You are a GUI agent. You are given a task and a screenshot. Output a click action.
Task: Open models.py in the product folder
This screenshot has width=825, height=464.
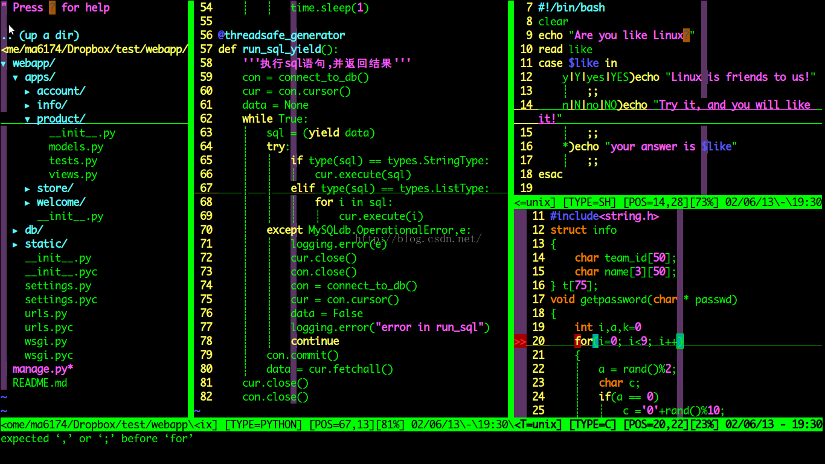click(x=76, y=147)
